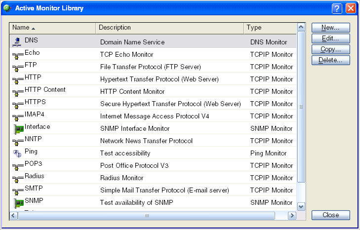This screenshot has width=360, height=230.
Task: Select the FTP name entry
Action: [x=31, y=65]
